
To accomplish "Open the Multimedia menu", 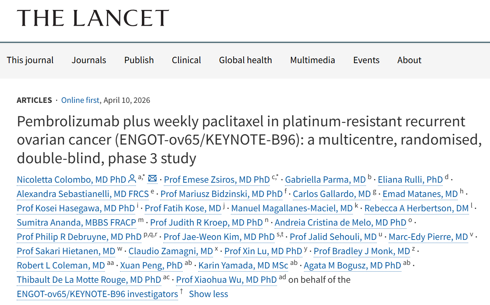I will tap(312, 60).
